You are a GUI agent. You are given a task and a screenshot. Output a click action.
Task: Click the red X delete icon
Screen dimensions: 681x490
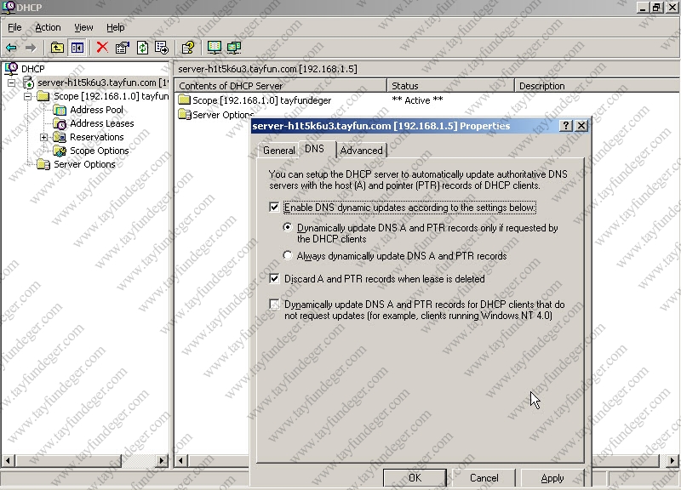coord(102,47)
